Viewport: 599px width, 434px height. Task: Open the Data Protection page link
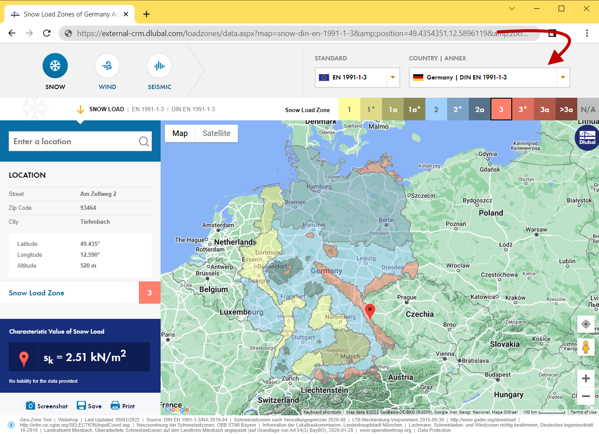point(434,430)
